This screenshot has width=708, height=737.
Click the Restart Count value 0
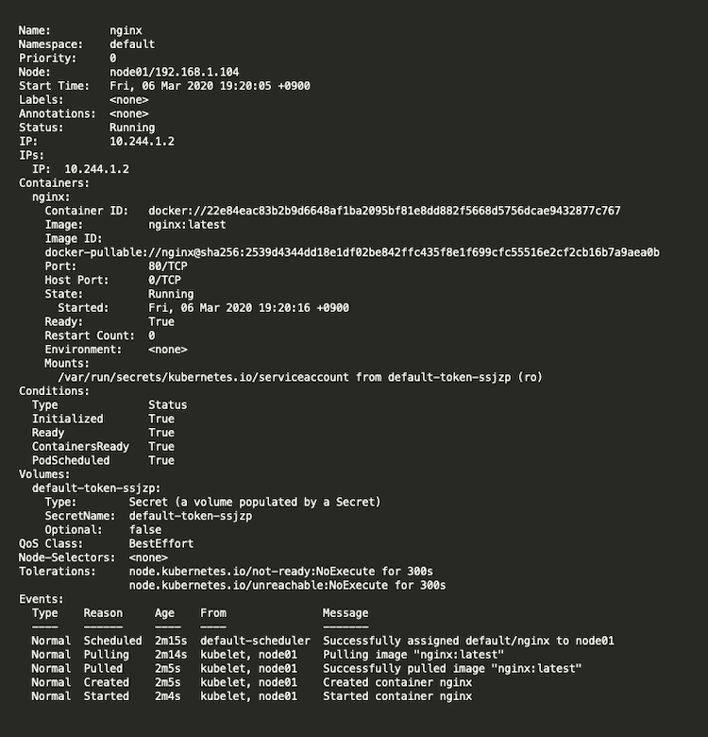[152, 335]
